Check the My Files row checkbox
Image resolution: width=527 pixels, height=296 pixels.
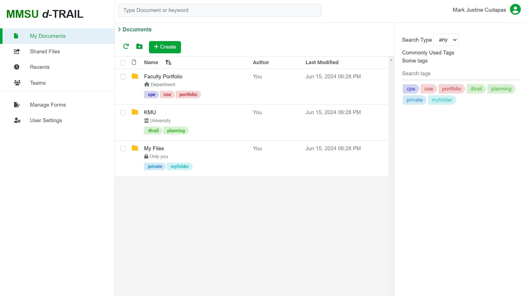123,149
